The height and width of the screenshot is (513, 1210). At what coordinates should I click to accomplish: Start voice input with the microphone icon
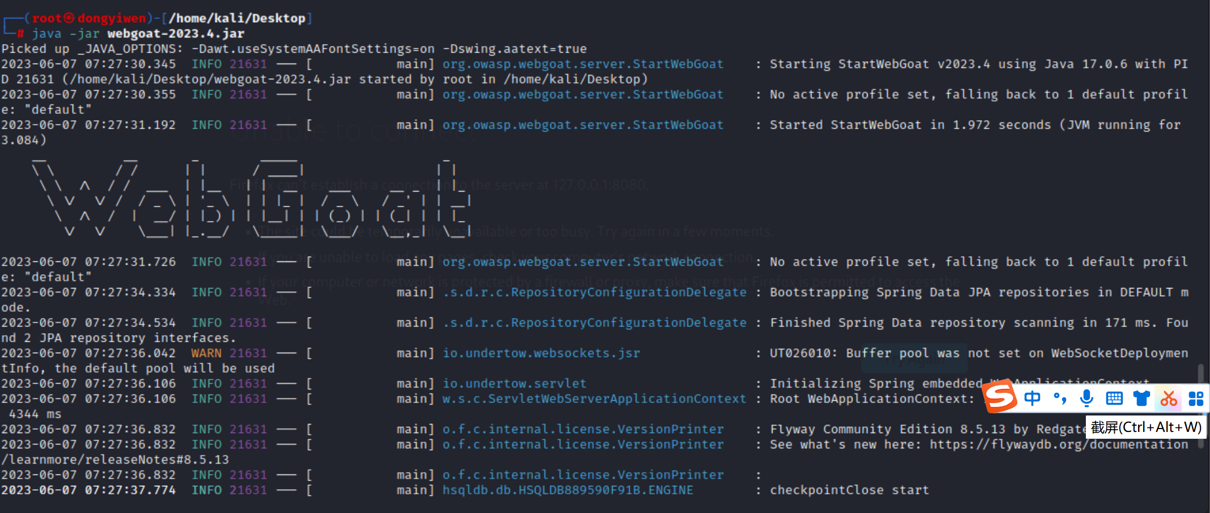point(1086,398)
